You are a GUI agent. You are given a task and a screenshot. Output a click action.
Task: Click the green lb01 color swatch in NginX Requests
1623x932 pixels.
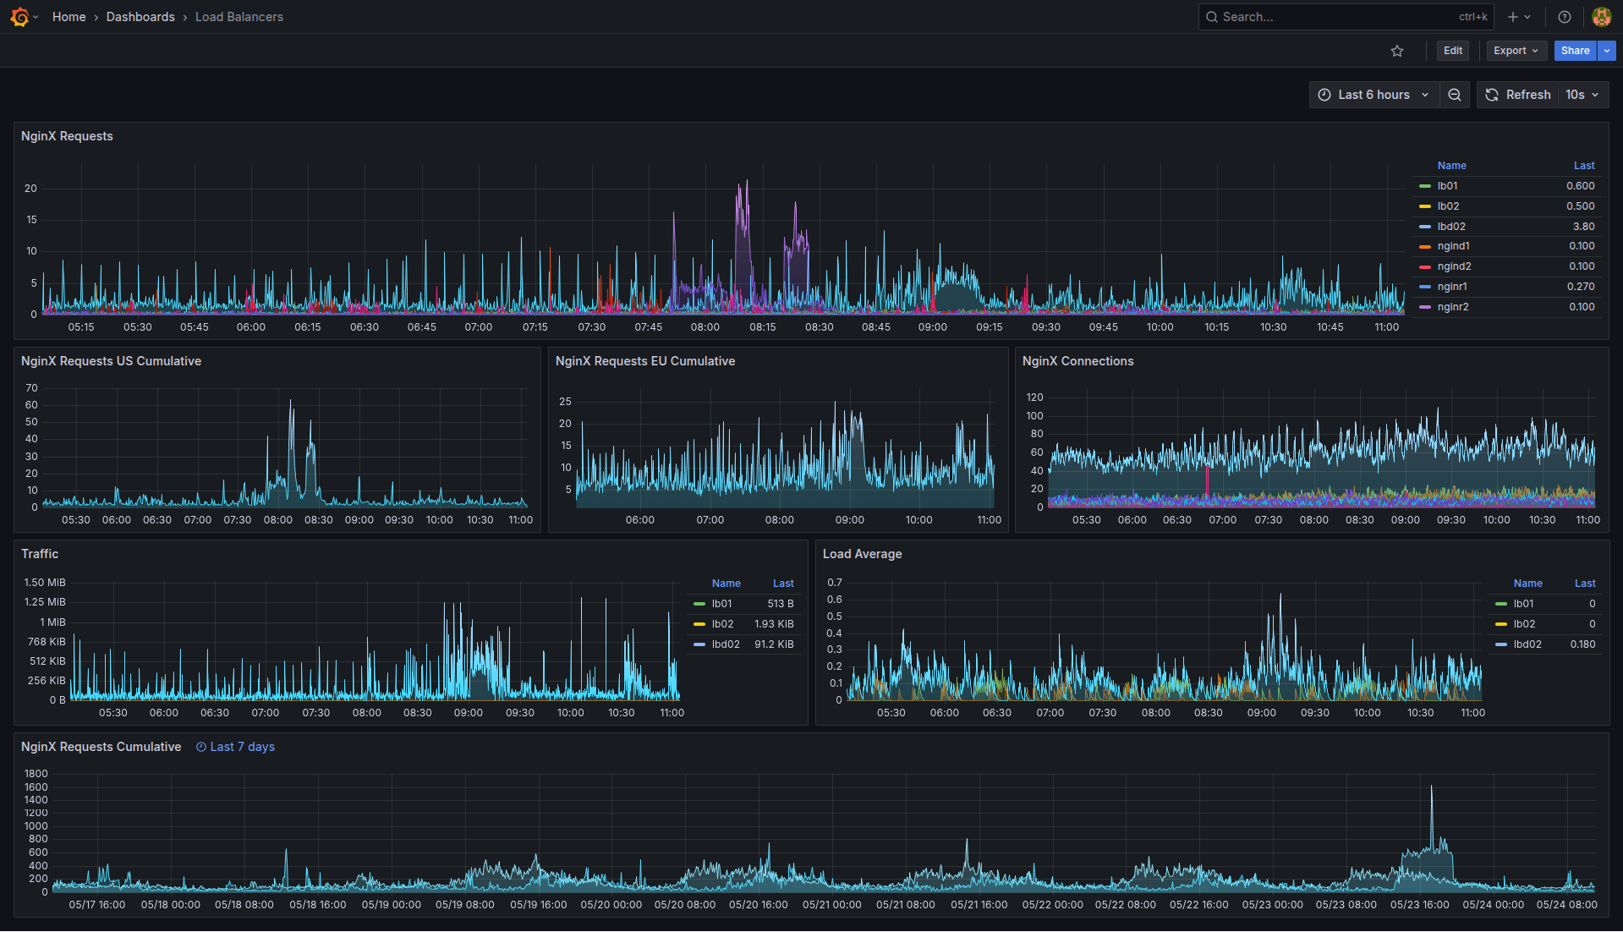point(1425,186)
